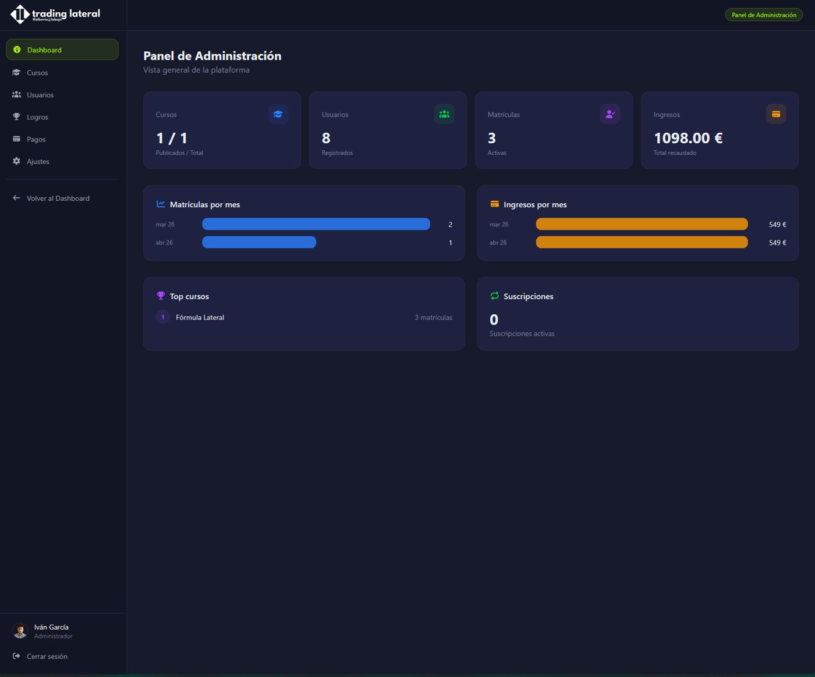The width and height of the screenshot is (815, 677).
Task: Click the purple trophy icon by Top cursos
Action: click(161, 296)
